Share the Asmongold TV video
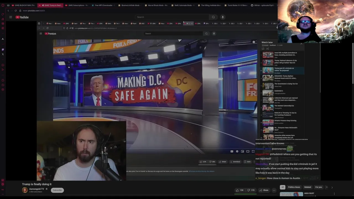 [264, 190]
